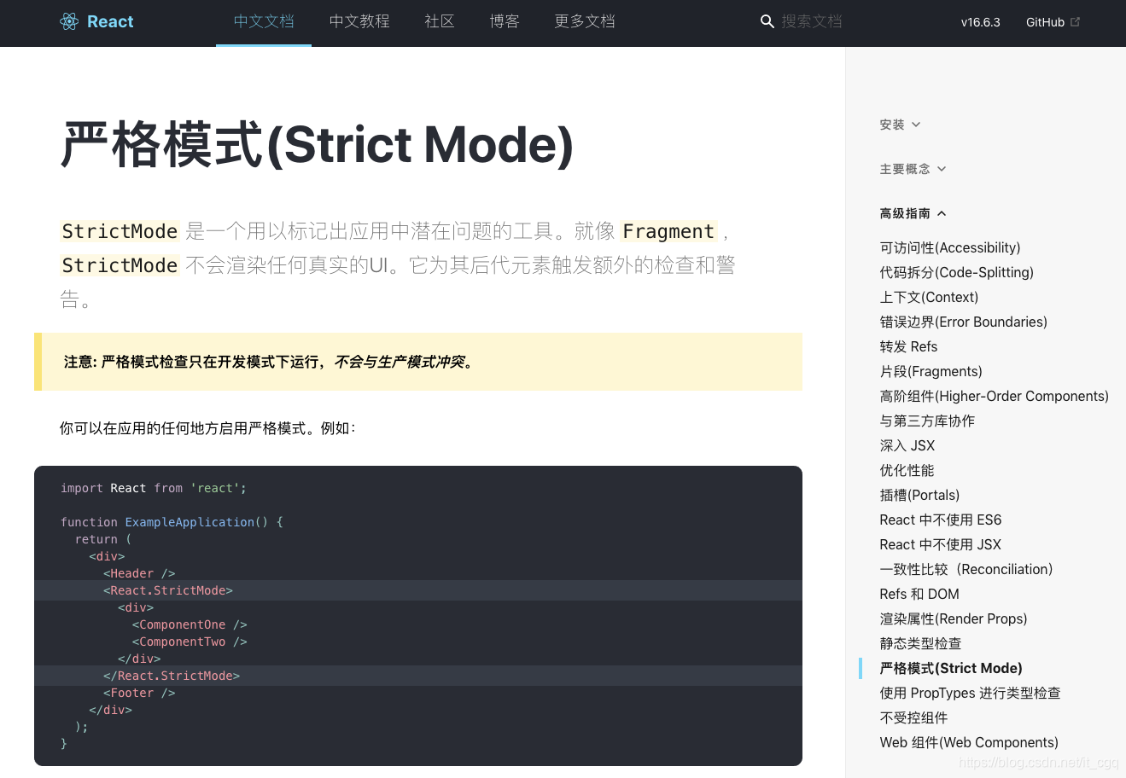Collapse the 高级指南 sidebar section
The width and height of the screenshot is (1126, 778).
tap(913, 213)
